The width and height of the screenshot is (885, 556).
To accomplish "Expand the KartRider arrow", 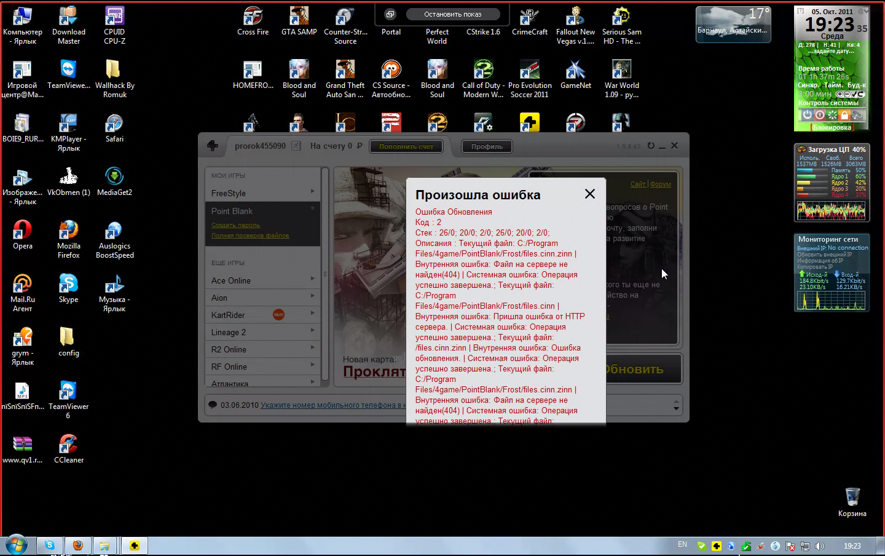I will click(x=313, y=313).
